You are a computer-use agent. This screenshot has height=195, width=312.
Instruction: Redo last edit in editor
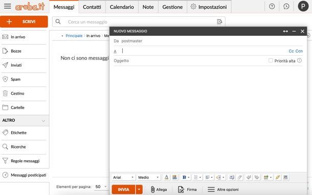point(257,177)
